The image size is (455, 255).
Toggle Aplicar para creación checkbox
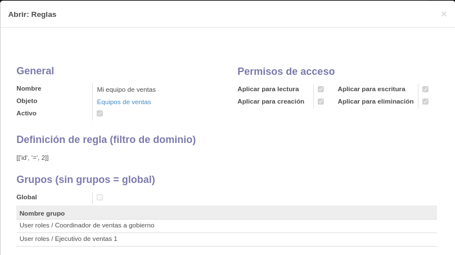click(x=321, y=101)
